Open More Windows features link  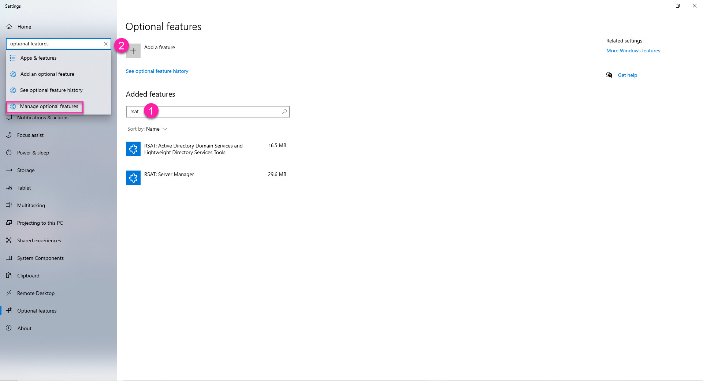(633, 51)
